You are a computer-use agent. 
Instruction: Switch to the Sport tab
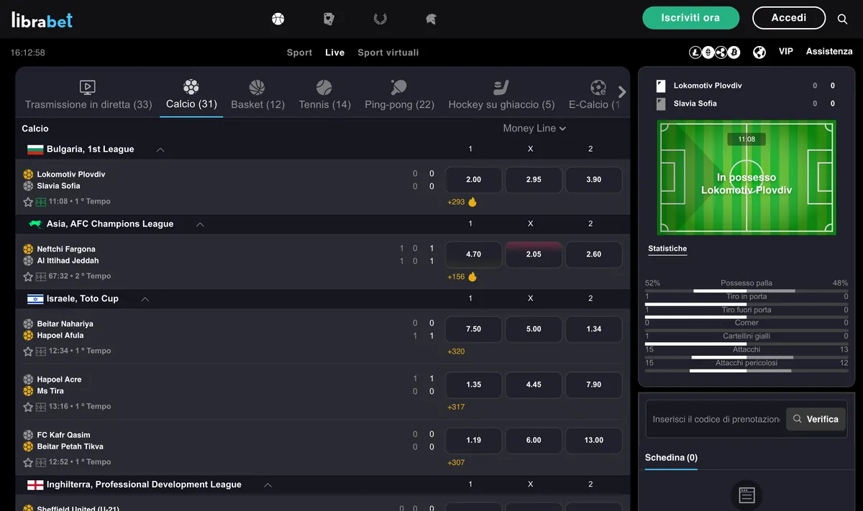[299, 52]
